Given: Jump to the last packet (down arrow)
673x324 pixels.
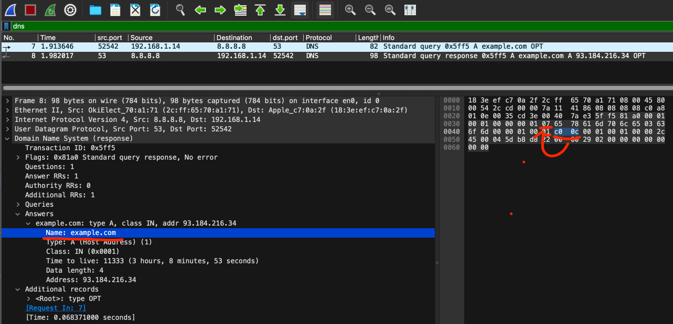Looking at the screenshot, I should [280, 9].
